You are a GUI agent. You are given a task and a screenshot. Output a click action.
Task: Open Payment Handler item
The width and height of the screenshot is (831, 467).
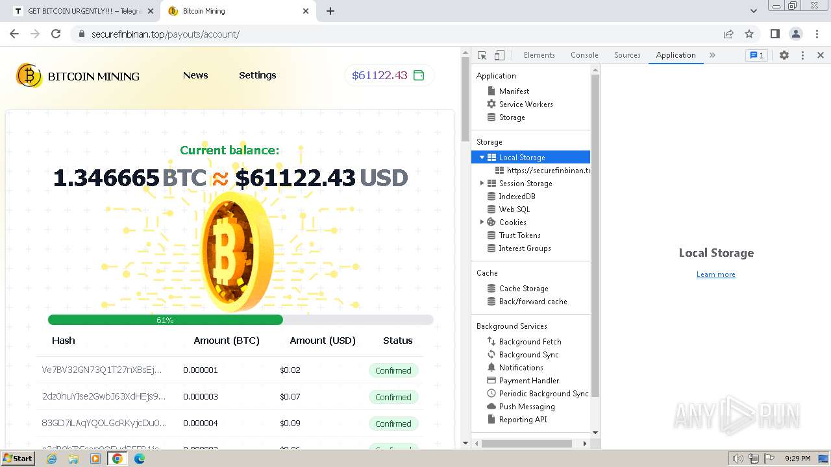pyautogui.click(x=528, y=381)
